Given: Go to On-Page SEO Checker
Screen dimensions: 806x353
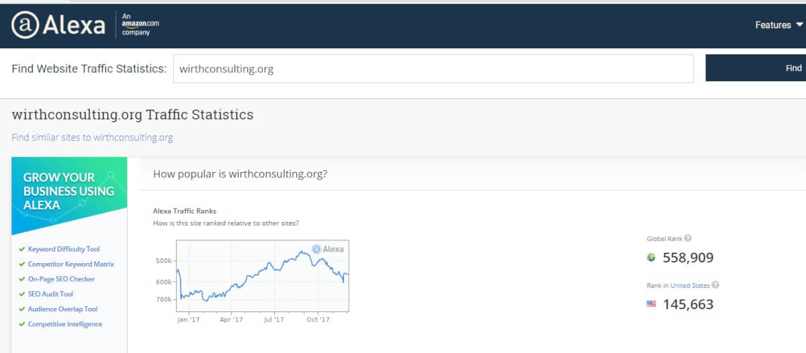Looking at the screenshot, I should point(62,279).
